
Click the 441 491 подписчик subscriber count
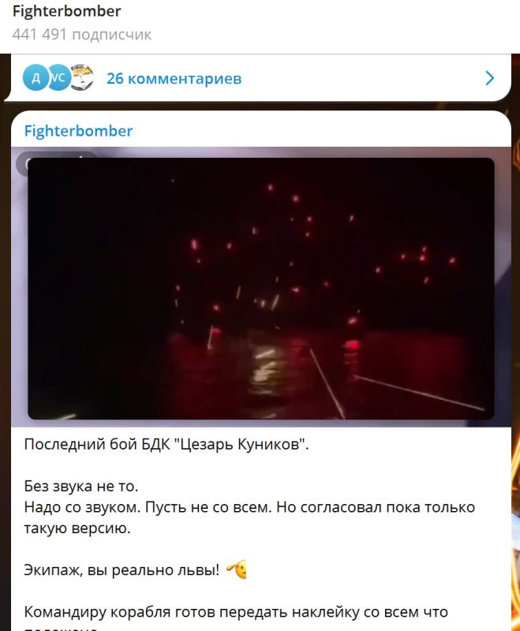[x=82, y=35]
